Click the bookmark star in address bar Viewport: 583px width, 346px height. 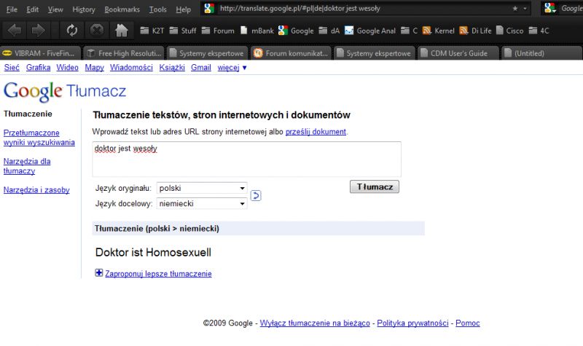(x=515, y=9)
